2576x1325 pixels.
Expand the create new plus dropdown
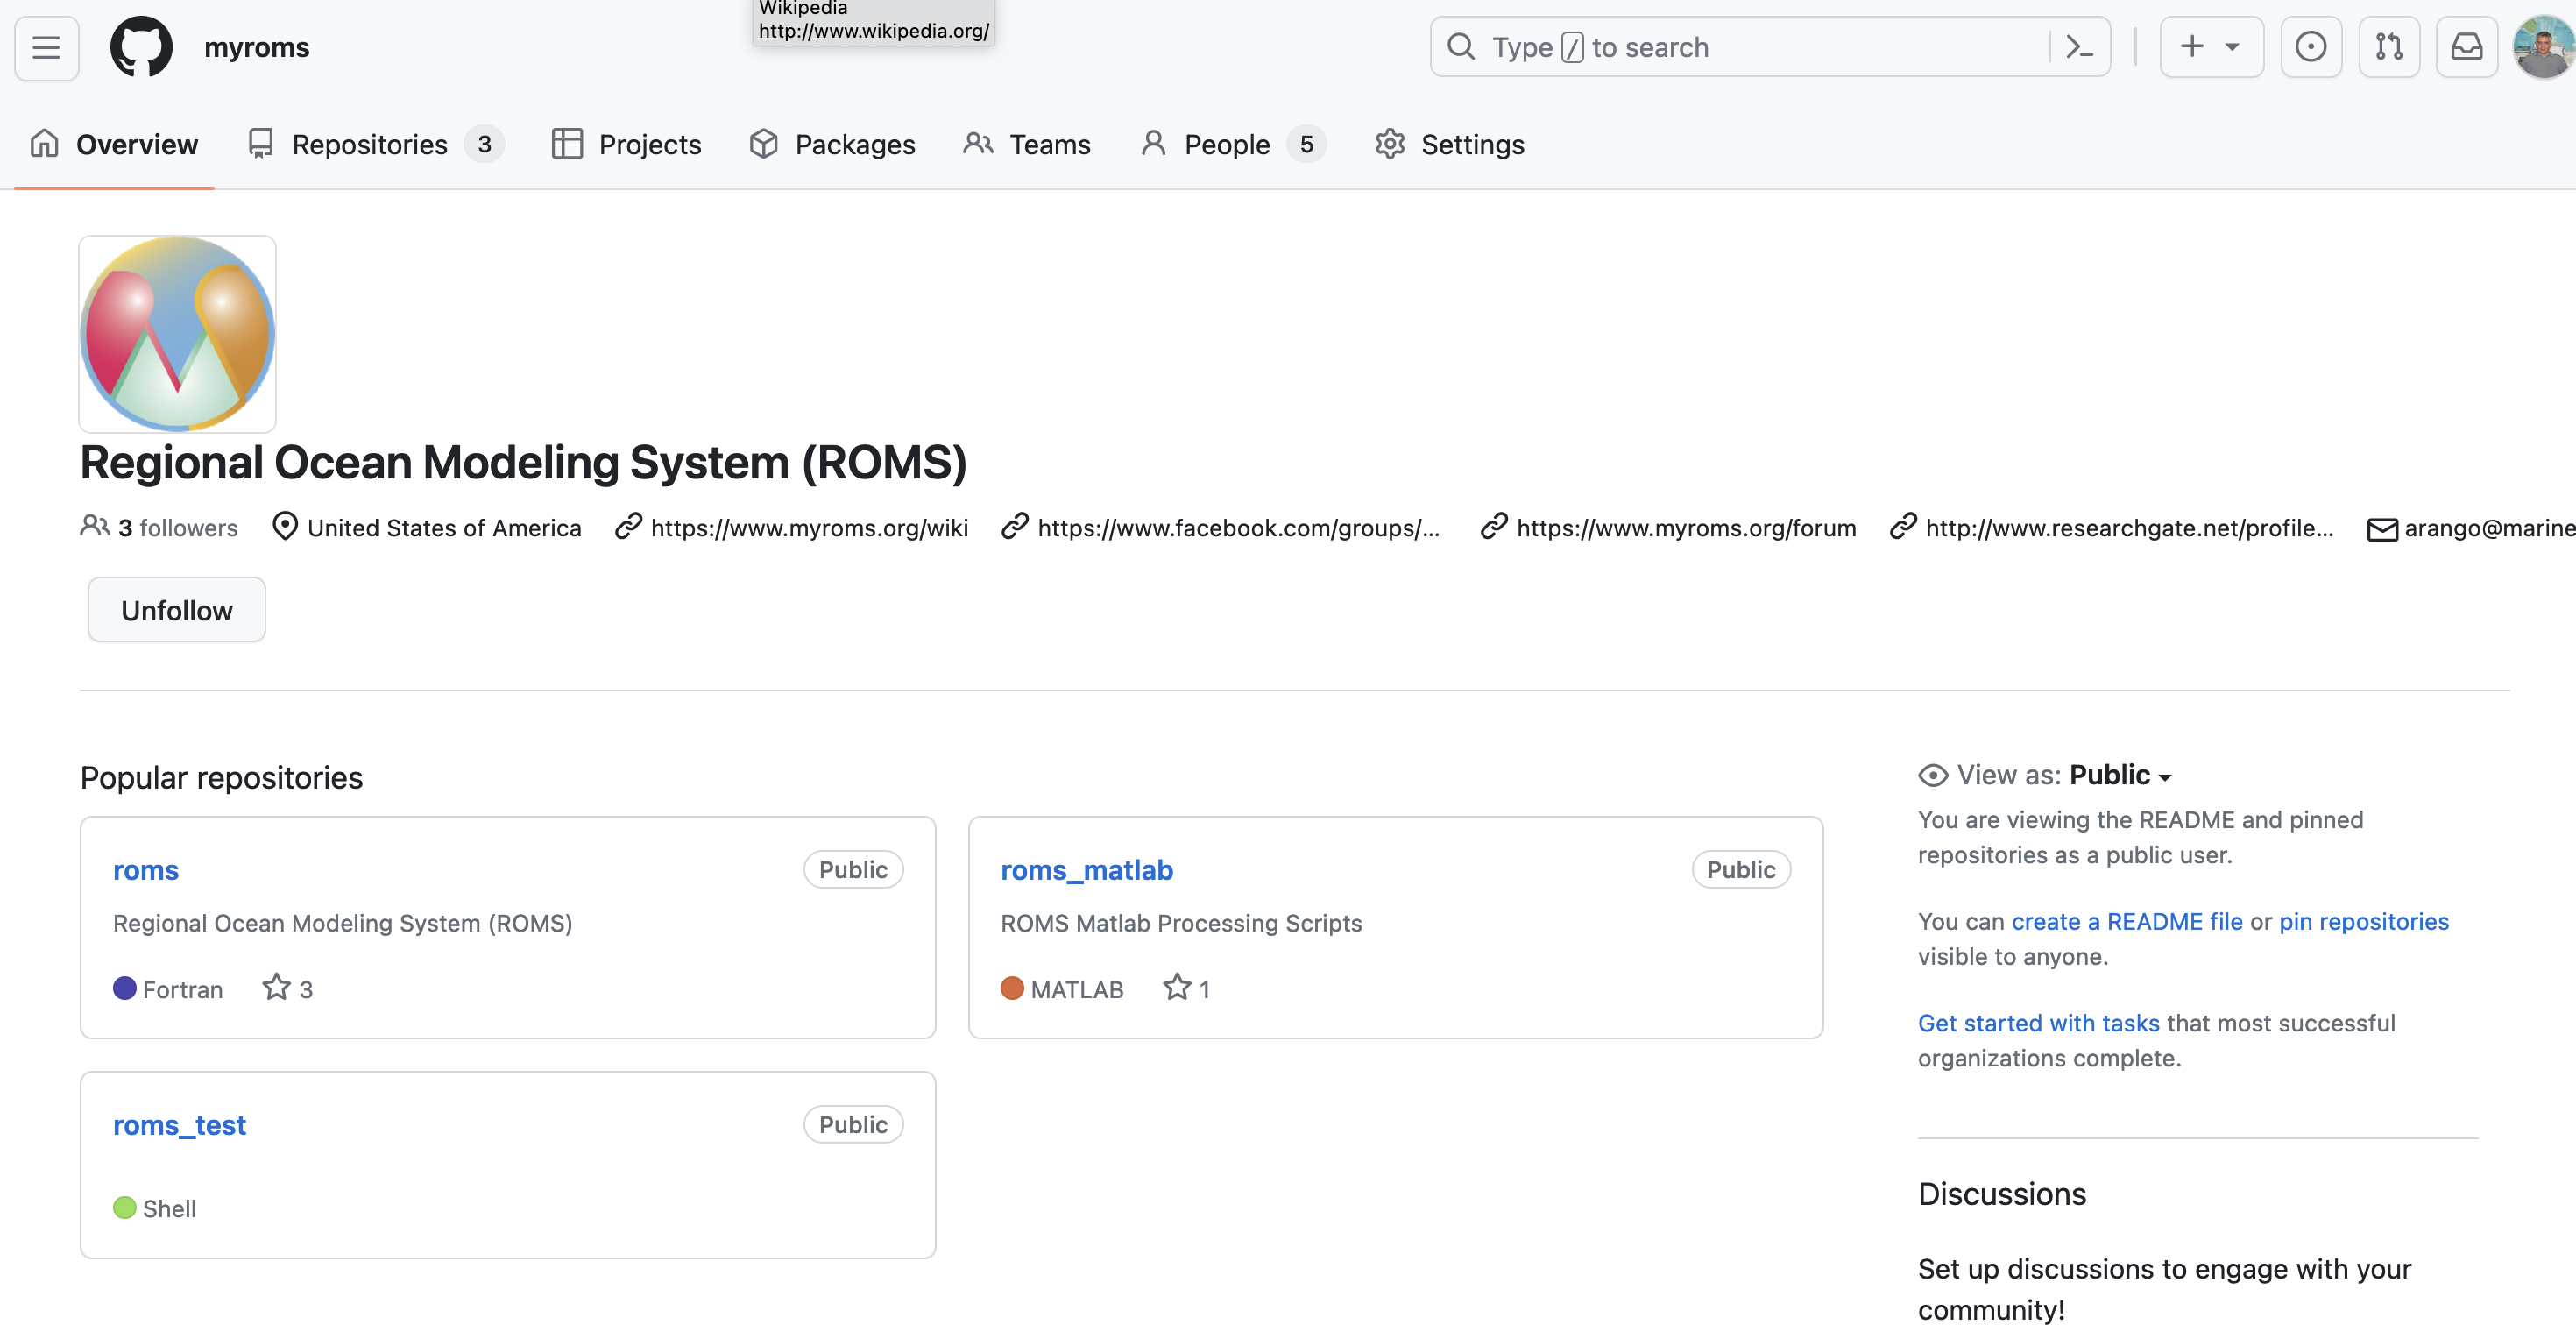pyautogui.click(x=2211, y=47)
